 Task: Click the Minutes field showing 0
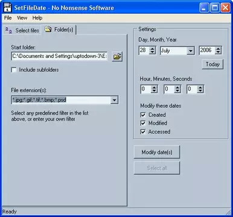tap(169, 89)
